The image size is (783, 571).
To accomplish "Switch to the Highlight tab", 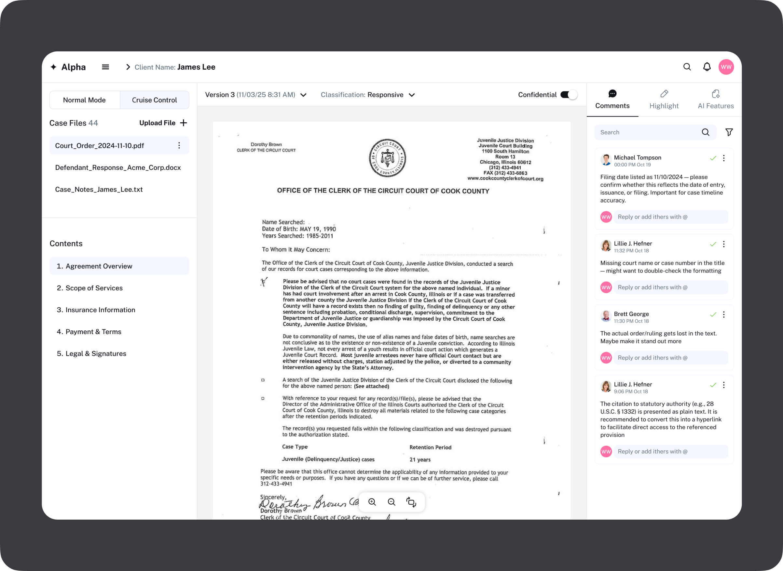I will [x=664, y=100].
